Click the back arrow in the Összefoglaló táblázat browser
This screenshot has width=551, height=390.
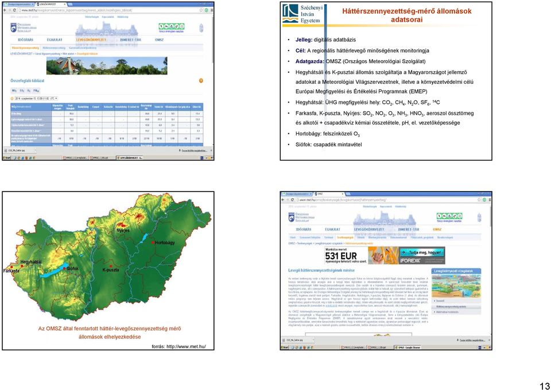[x=5, y=10]
